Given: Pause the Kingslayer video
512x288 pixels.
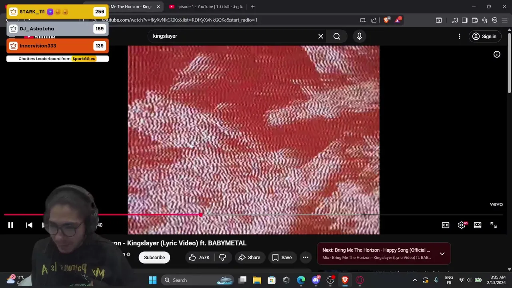Looking at the screenshot, I should [10, 225].
